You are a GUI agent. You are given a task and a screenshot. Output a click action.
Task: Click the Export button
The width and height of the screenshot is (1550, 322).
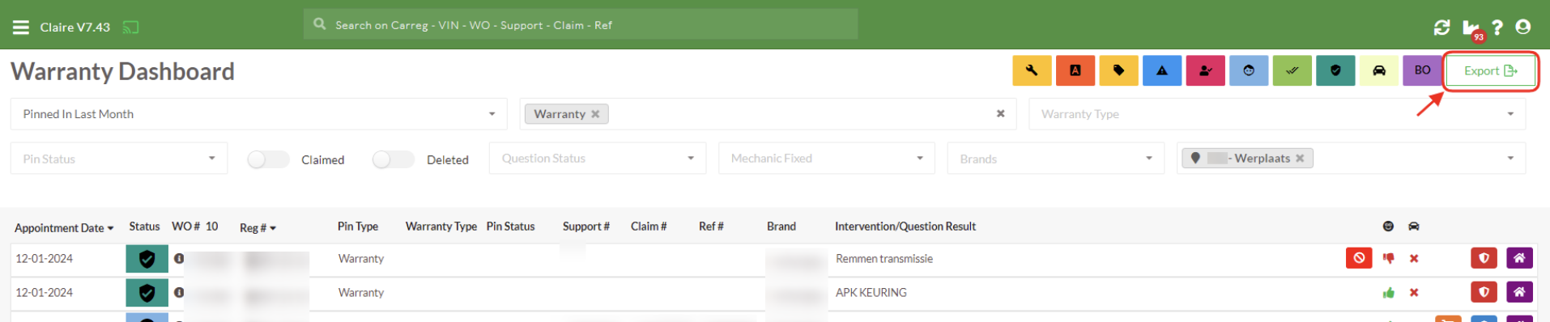click(x=1490, y=71)
